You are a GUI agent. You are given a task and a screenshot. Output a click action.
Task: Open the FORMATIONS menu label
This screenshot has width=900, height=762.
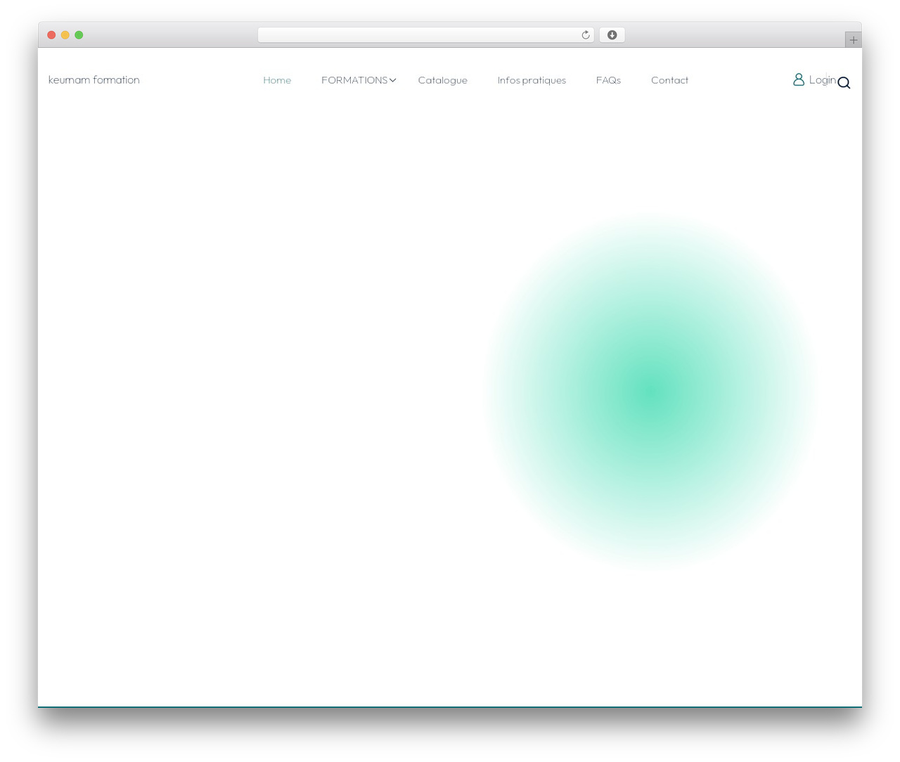pyautogui.click(x=354, y=80)
